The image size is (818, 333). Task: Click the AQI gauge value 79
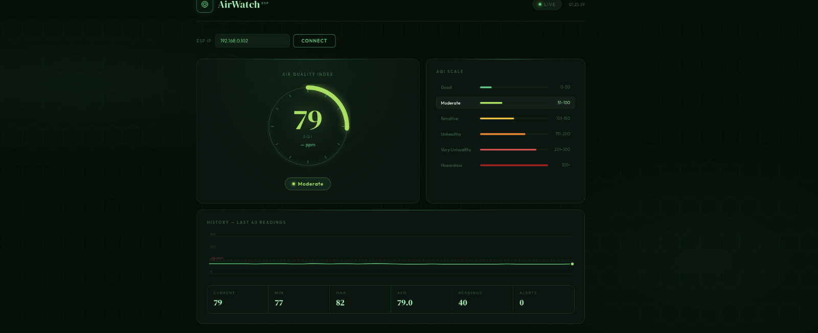308,120
